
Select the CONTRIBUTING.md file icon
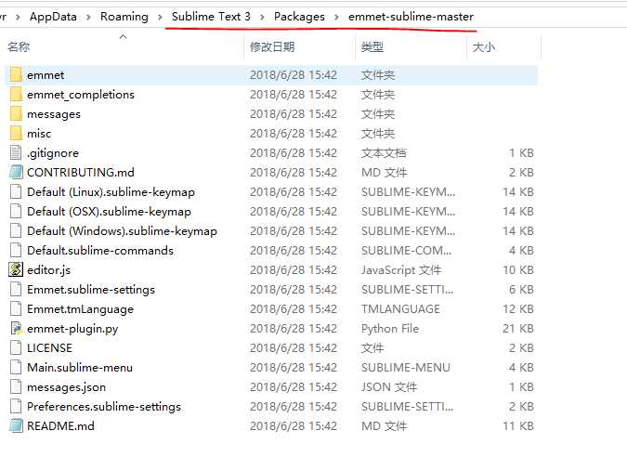16,173
